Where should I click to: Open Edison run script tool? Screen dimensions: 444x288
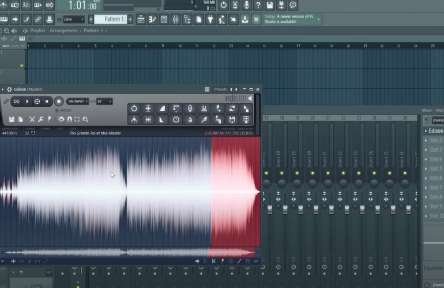click(x=176, y=109)
